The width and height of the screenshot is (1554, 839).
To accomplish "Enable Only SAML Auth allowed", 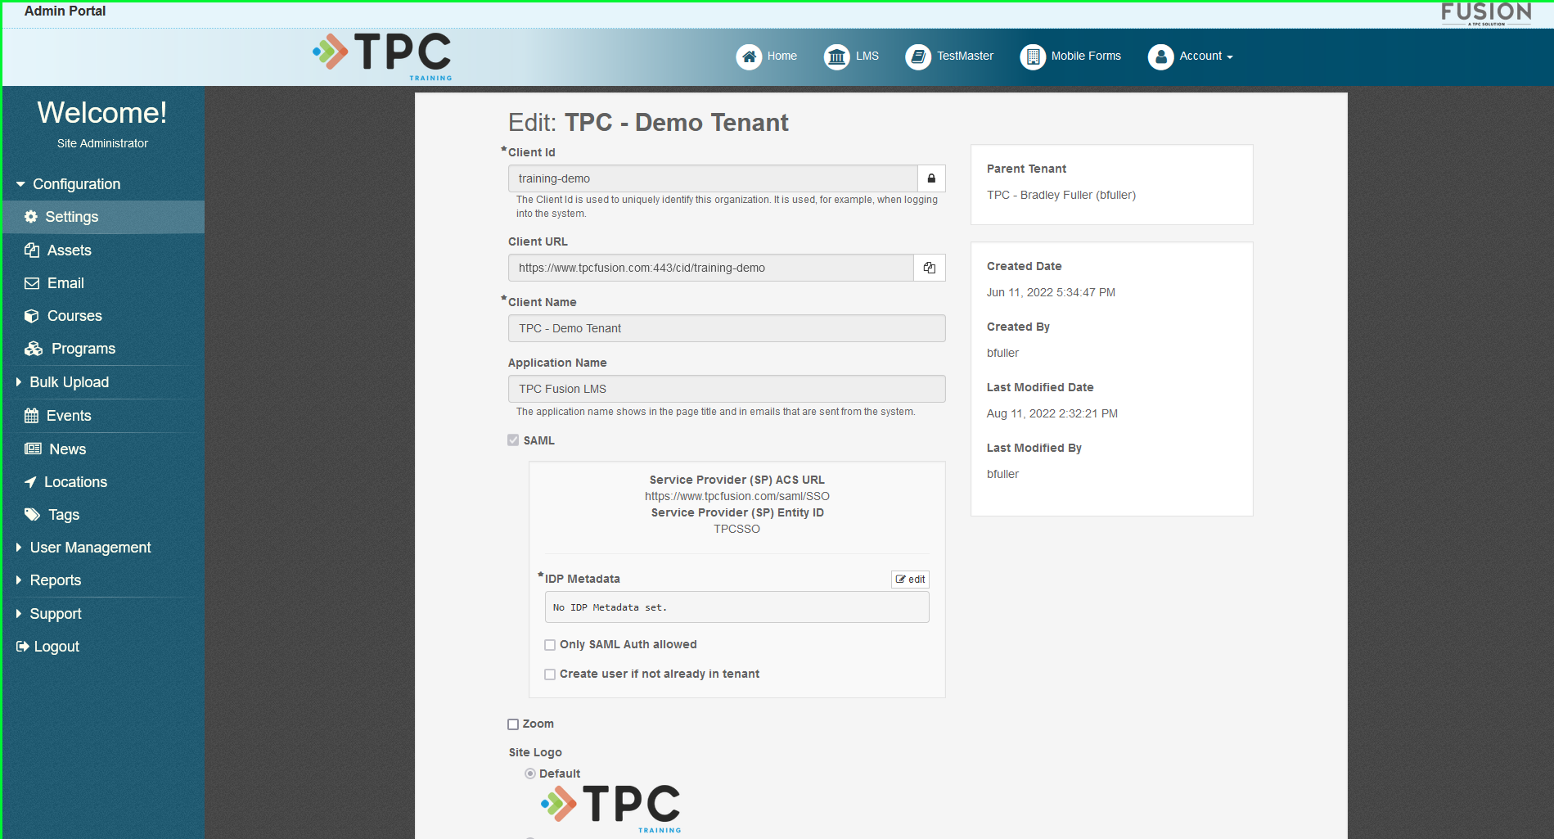I will (x=549, y=645).
